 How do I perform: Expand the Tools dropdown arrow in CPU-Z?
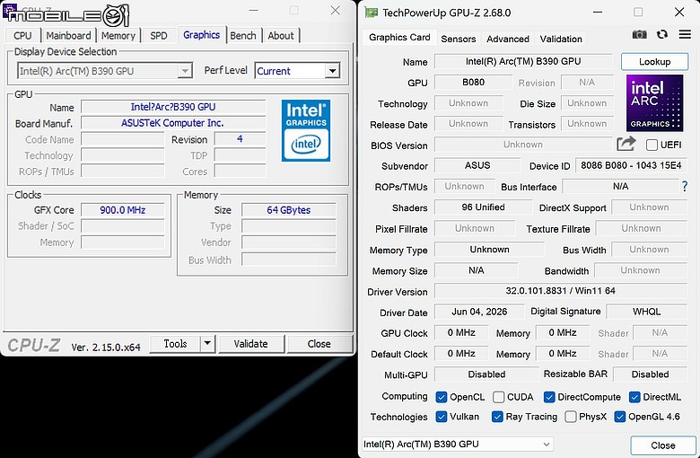[207, 344]
